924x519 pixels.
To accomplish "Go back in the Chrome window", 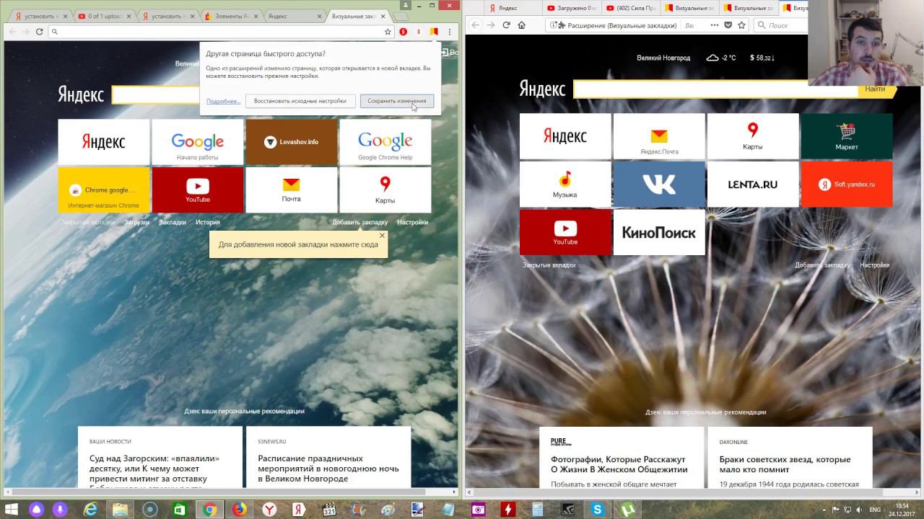I will pos(11,32).
